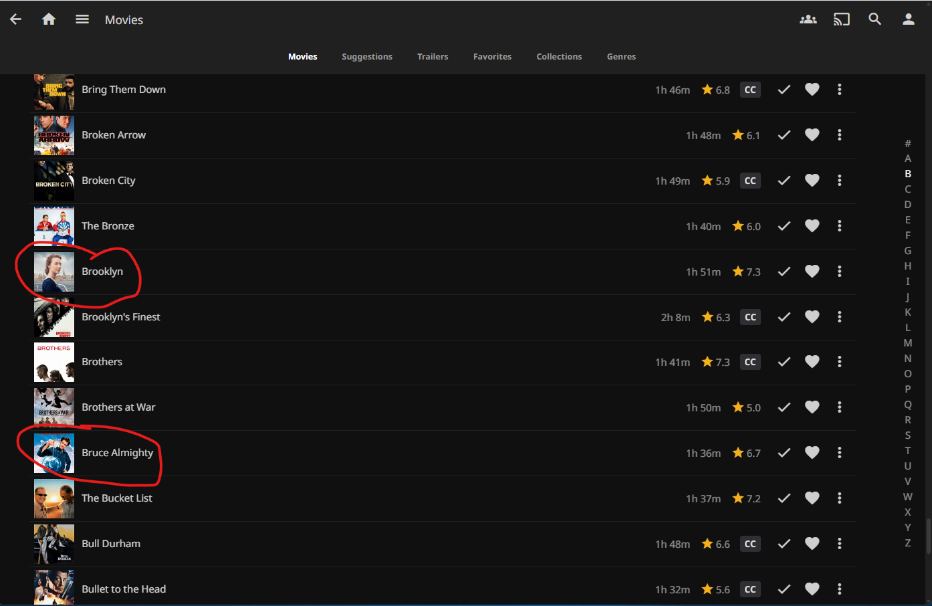Viewport: 932px width, 606px height.
Task: Mark Brooklyn as played checkmark
Action: click(x=784, y=272)
